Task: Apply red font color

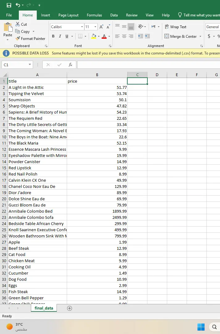Action: click(x=104, y=36)
